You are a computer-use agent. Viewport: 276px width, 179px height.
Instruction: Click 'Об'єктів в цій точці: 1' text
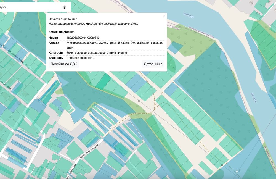pyautogui.click(x=63, y=19)
